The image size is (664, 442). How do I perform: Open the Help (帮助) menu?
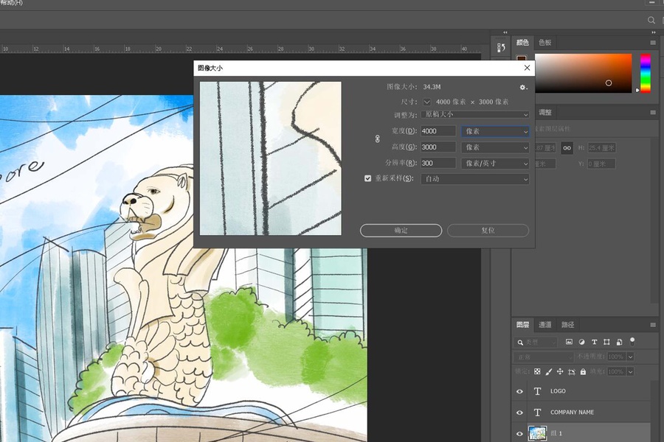[11, 2]
